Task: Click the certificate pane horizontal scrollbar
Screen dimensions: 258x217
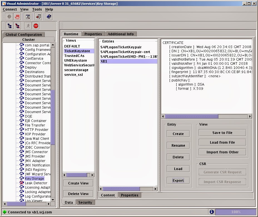Action: coord(207,116)
